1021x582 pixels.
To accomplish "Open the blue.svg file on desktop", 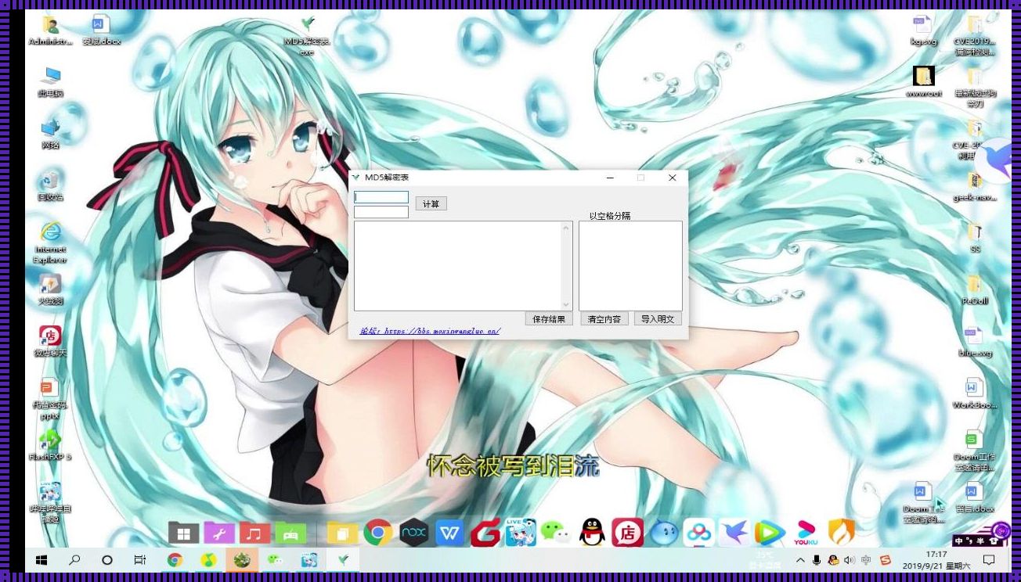I will pyautogui.click(x=975, y=341).
